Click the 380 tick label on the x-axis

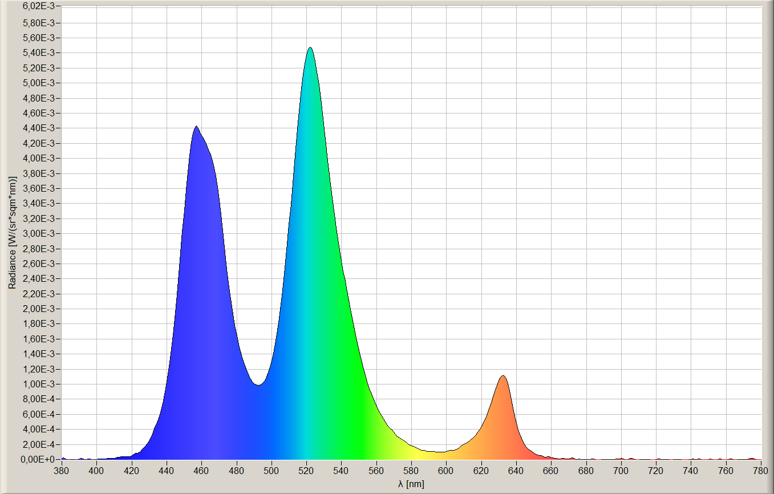(x=62, y=471)
